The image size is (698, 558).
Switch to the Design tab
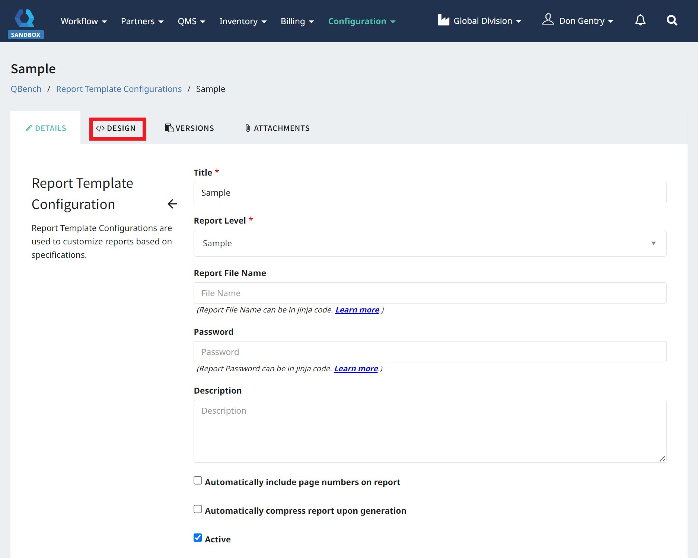(x=117, y=128)
